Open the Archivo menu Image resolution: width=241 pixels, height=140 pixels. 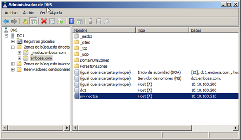(11, 13)
